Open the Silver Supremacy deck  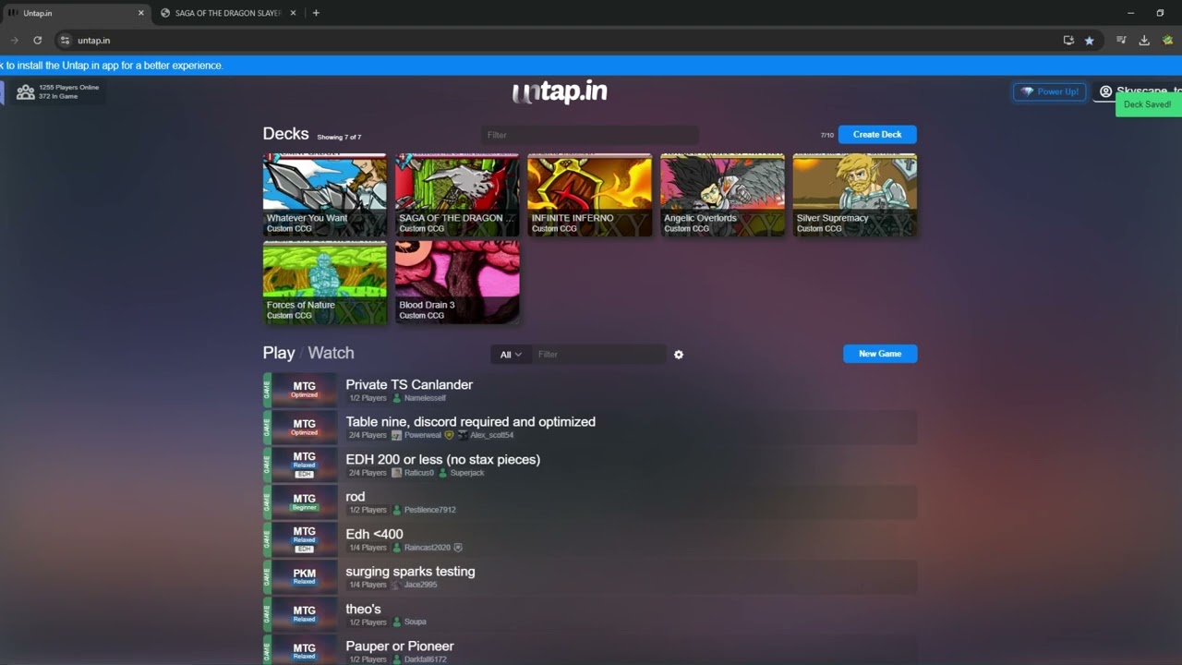click(x=854, y=195)
